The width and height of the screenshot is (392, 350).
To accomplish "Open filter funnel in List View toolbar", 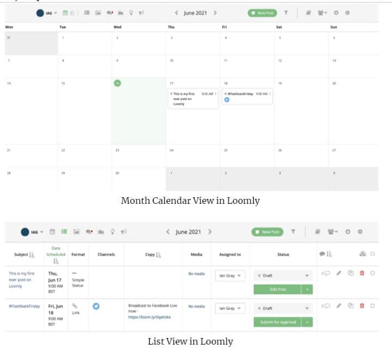I will 293,232.
